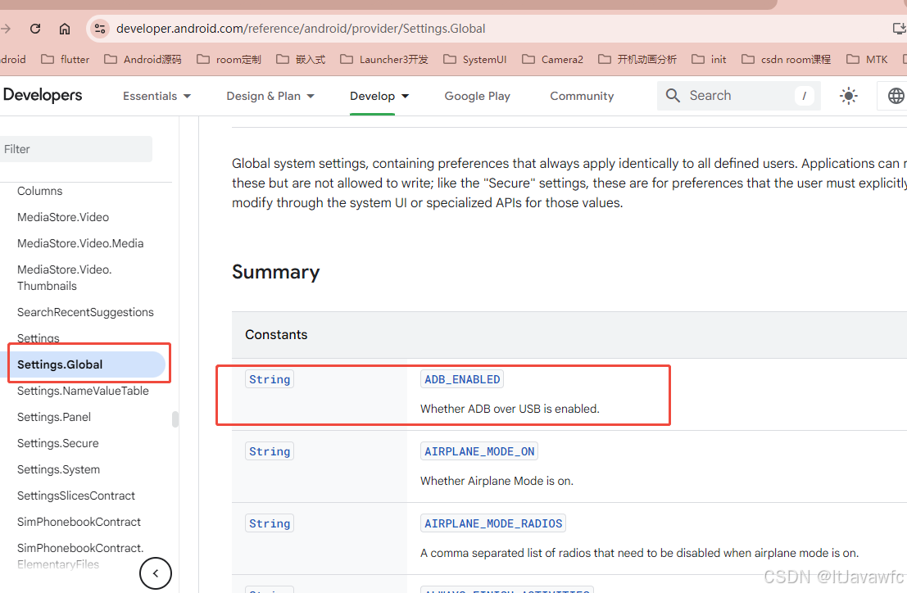907x593 pixels.
Task: Open the AIRPLANE_MODE_ON constant link
Action: [479, 451]
